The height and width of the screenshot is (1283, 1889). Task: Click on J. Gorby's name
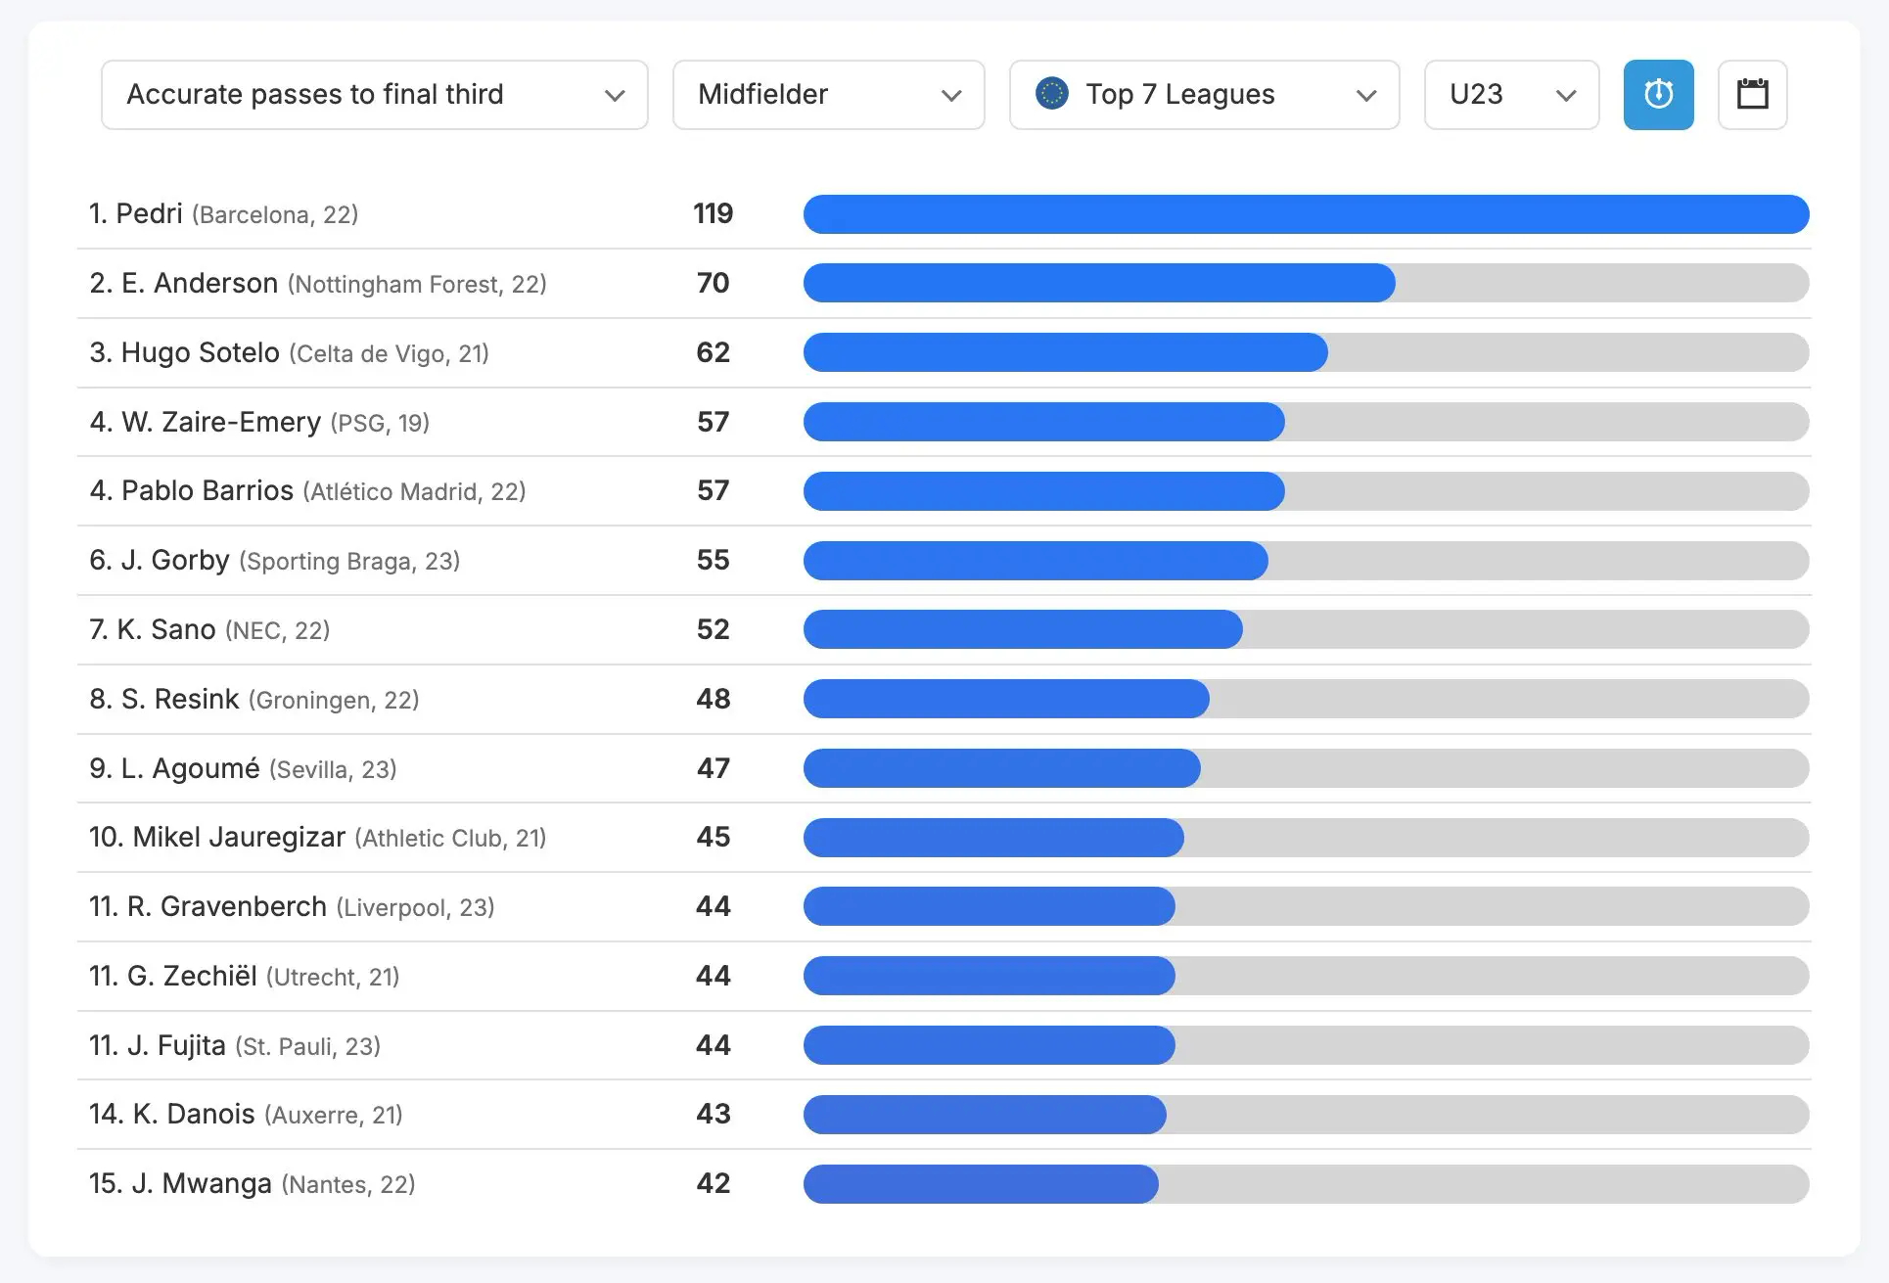(175, 560)
